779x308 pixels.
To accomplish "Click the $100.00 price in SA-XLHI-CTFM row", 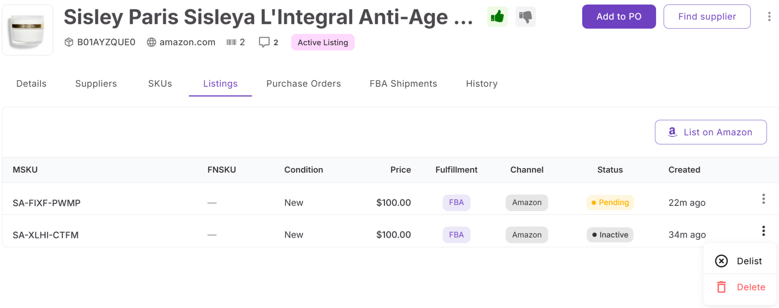I will point(393,235).
